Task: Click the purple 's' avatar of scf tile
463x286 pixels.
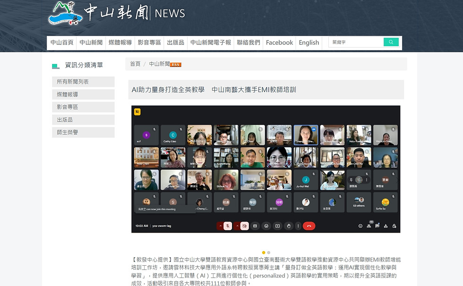Action: coord(146,135)
